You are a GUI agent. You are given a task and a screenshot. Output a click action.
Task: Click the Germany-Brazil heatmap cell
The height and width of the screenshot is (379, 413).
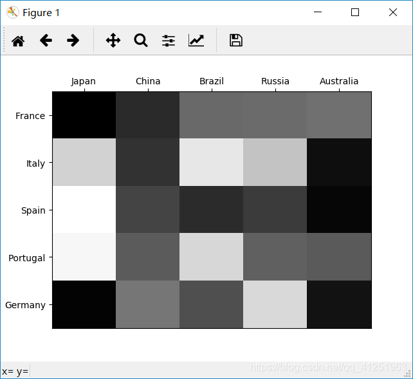click(x=211, y=304)
